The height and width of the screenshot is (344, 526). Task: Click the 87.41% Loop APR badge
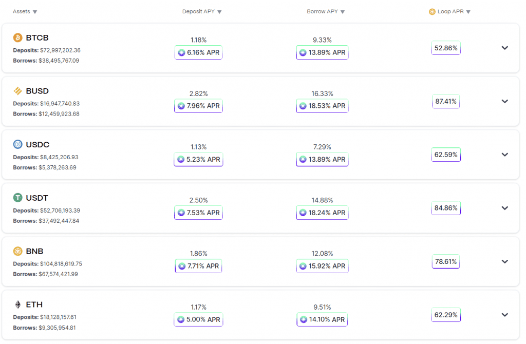point(446,101)
